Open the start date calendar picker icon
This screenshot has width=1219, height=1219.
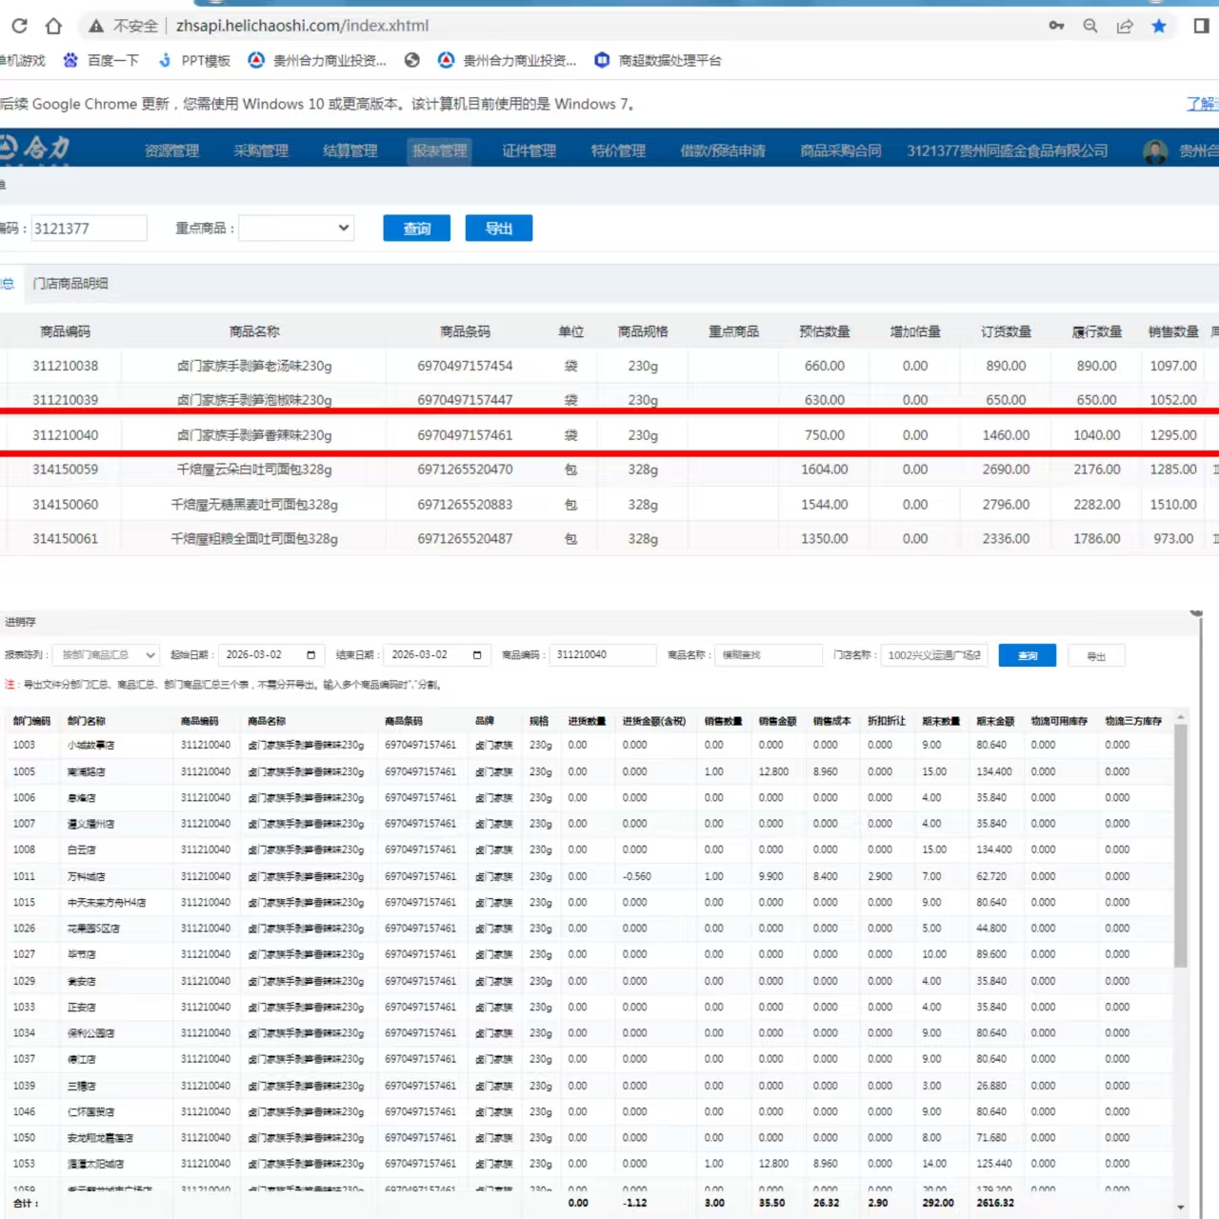tap(310, 655)
